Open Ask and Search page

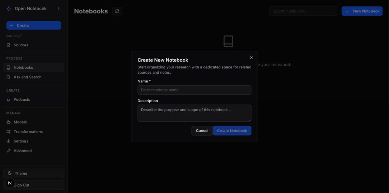[27, 77]
